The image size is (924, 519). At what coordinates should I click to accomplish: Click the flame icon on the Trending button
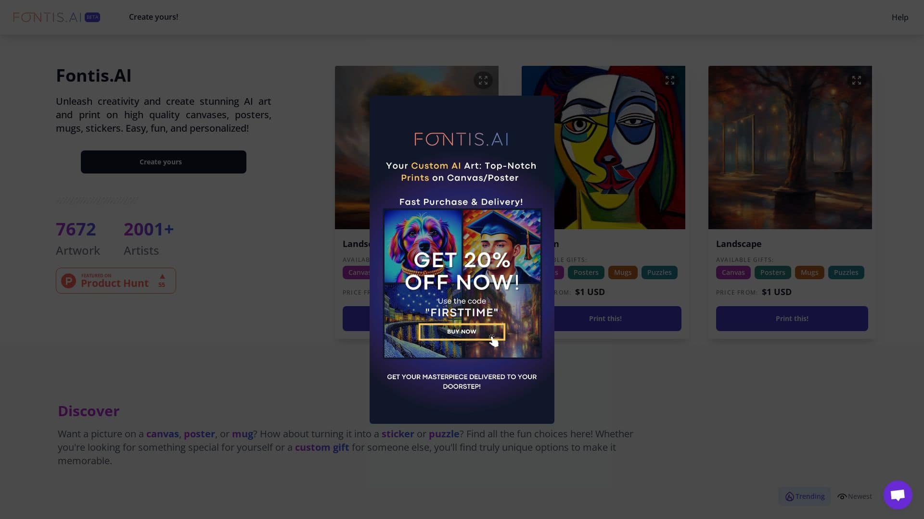click(x=790, y=496)
